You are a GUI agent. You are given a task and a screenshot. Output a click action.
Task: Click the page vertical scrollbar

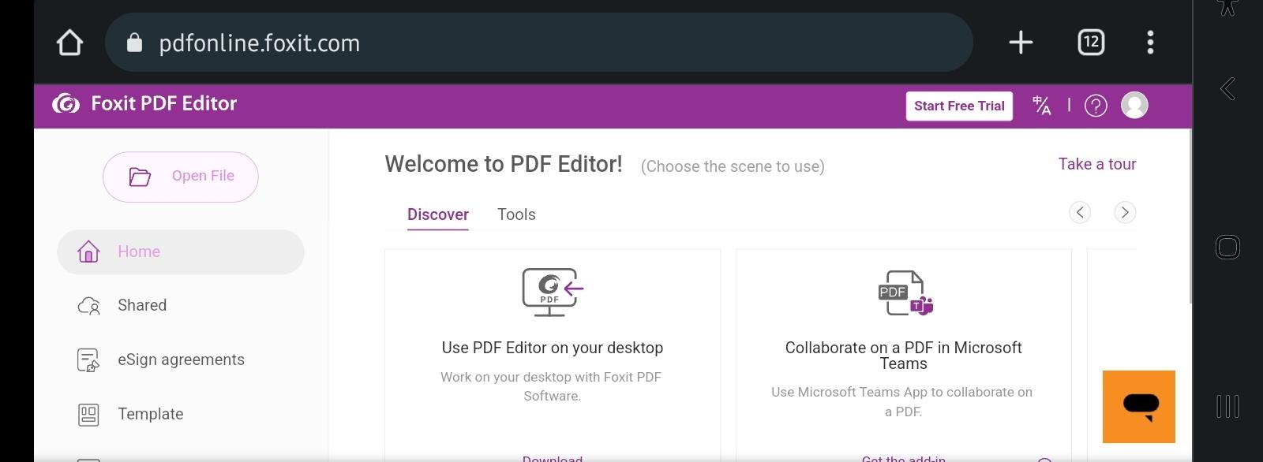[x=1190, y=216]
